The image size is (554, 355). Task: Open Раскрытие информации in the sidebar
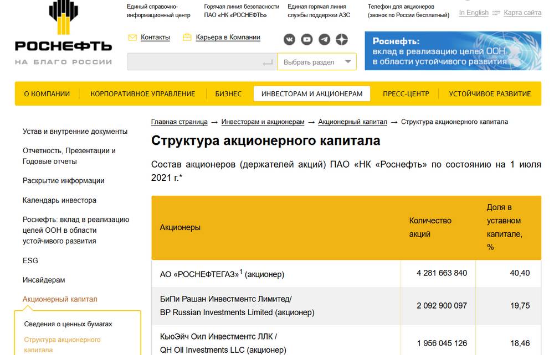(63, 181)
